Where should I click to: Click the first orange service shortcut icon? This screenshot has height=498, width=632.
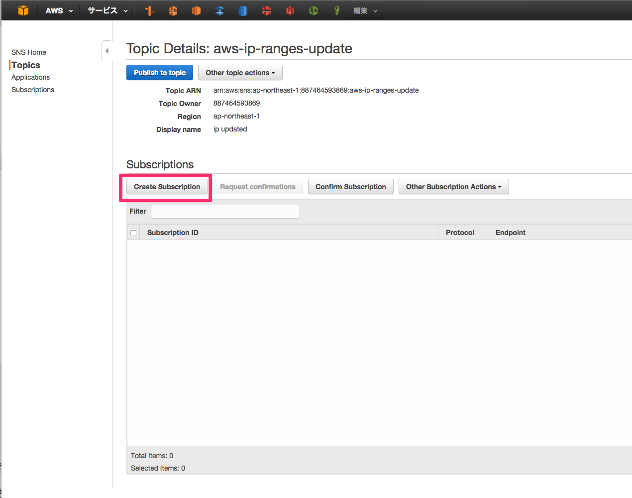coord(149,10)
